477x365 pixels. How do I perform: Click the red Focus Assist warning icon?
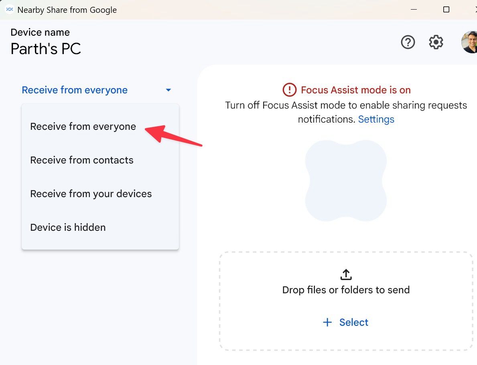pyautogui.click(x=289, y=90)
